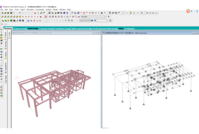Open the Analysis/Print vertical page tab

tap(5, 68)
